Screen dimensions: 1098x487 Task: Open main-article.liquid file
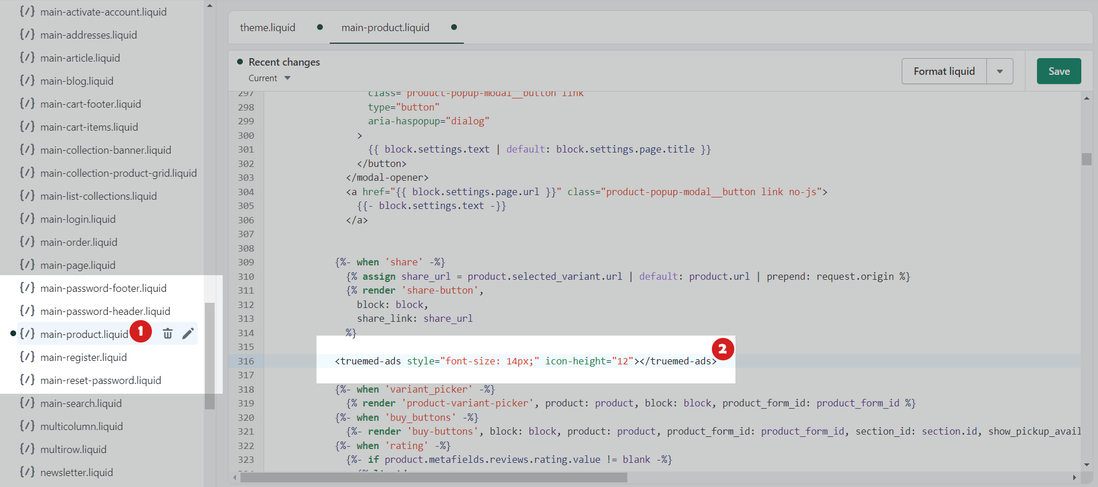coord(80,58)
